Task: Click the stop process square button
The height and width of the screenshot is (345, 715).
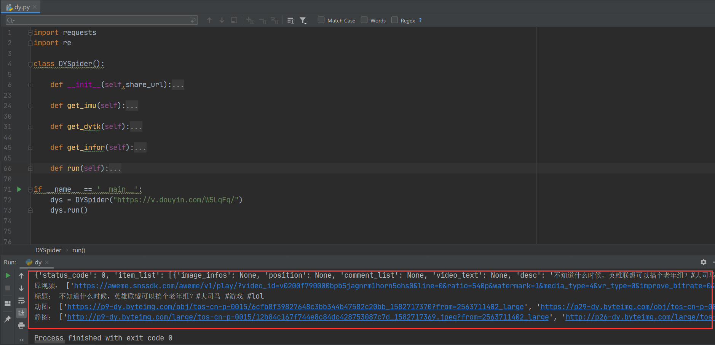Action: pyautogui.click(x=8, y=288)
